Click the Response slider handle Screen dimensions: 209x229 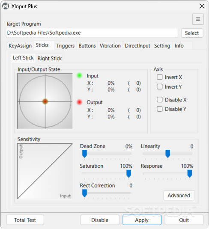(190, 174)
